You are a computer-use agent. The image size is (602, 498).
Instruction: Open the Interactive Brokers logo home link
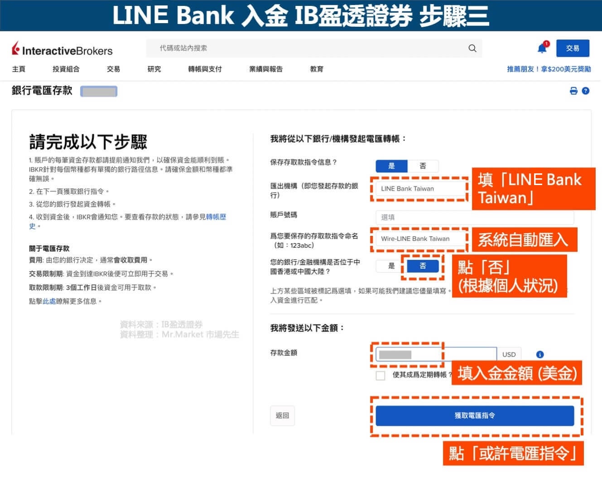point(62,49)
